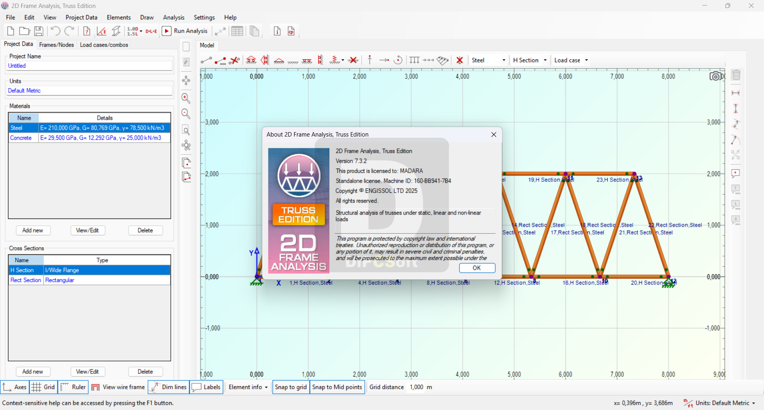The height and width of the screenshot is (410, 764).
Task: Click the Project Name input field
Action: [90, 66]
